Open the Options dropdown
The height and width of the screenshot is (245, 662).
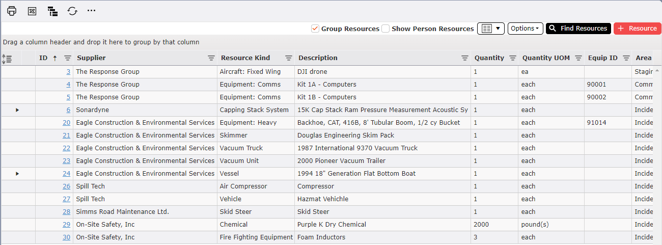coord(526,29)
